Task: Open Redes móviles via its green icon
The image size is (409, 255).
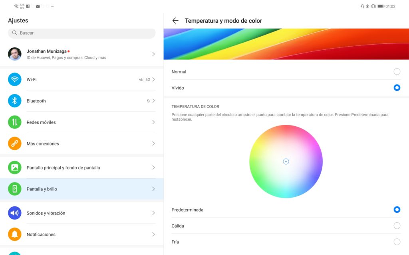Action: 15,122
